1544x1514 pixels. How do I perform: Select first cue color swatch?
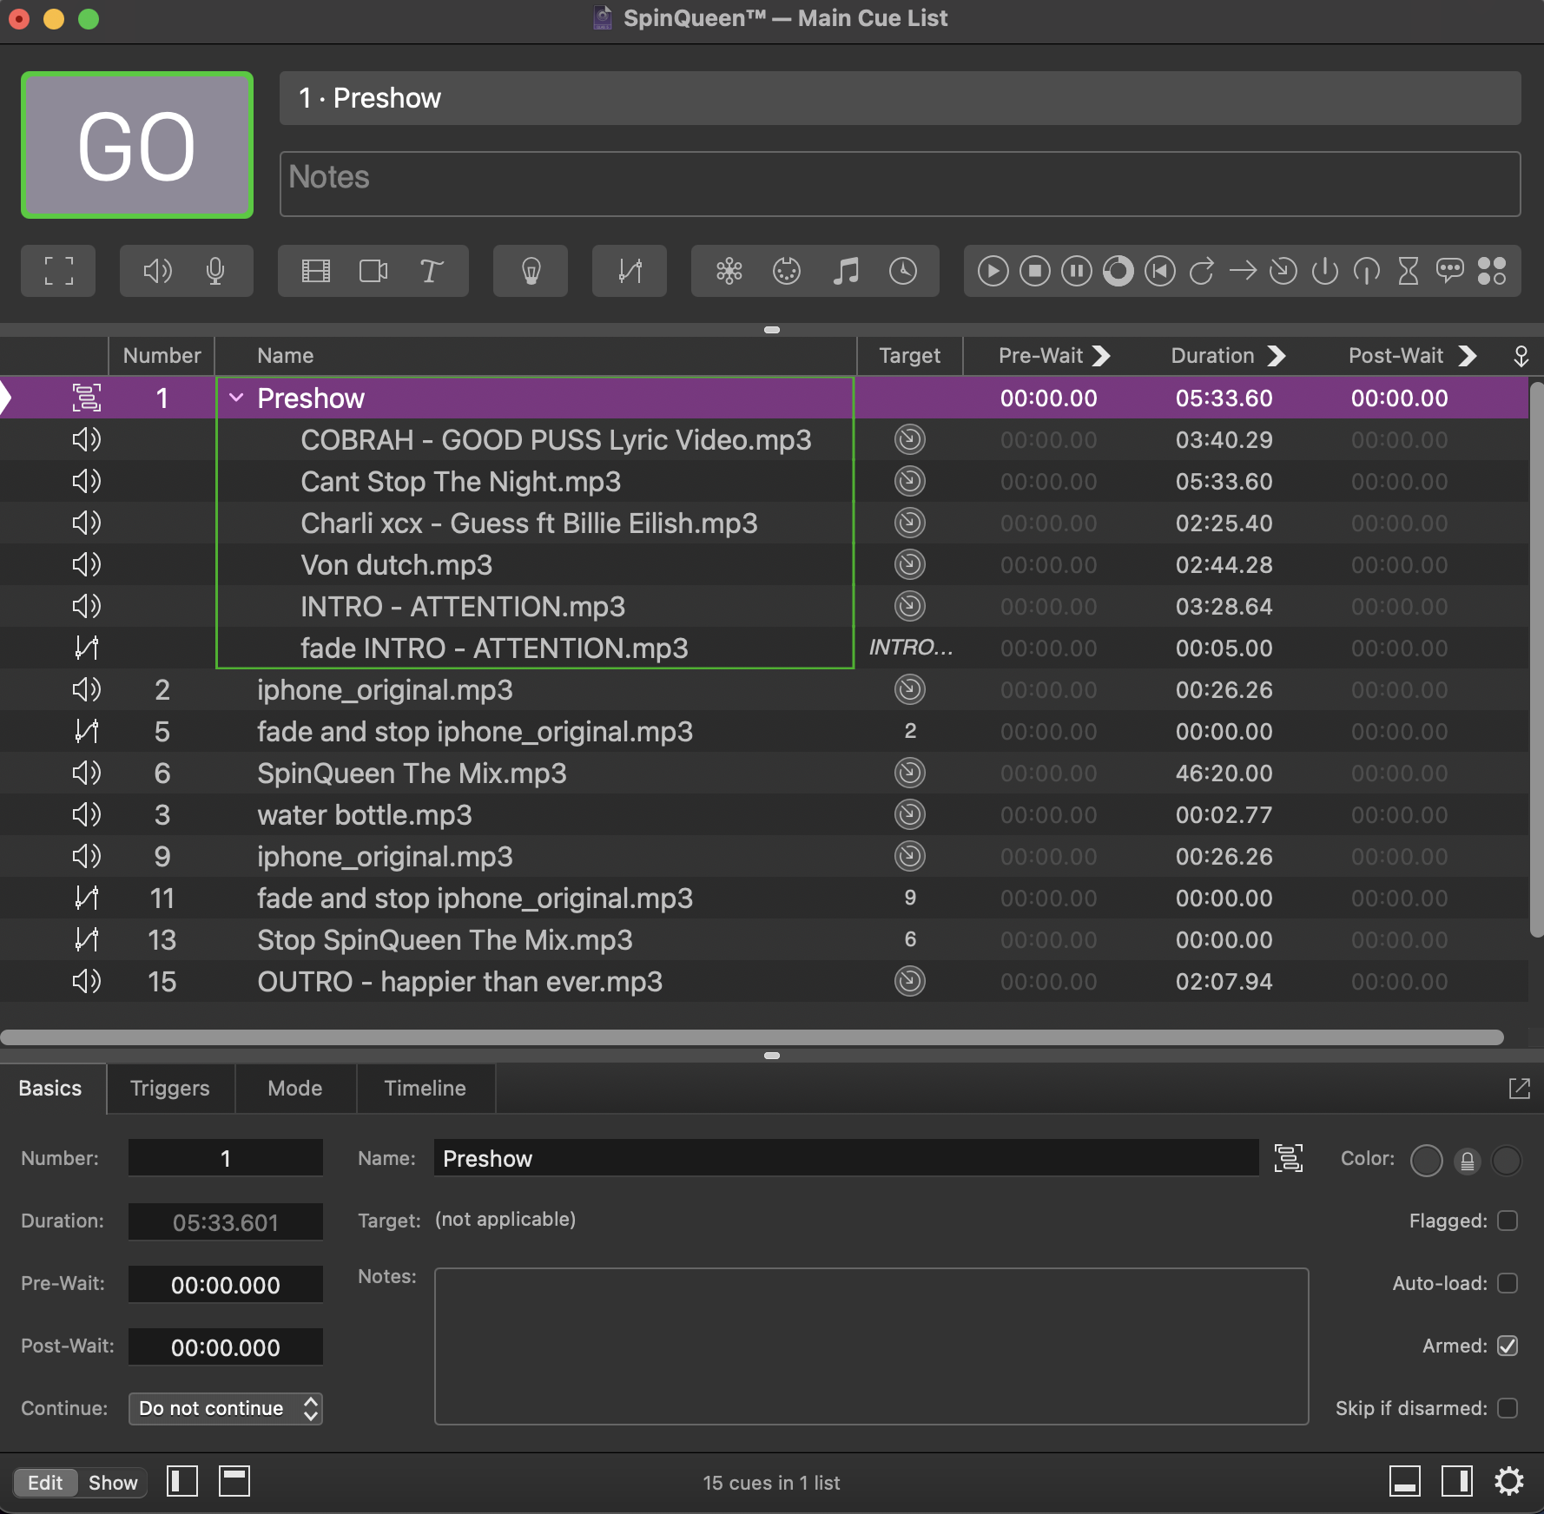click(x=1426, y=1160)
